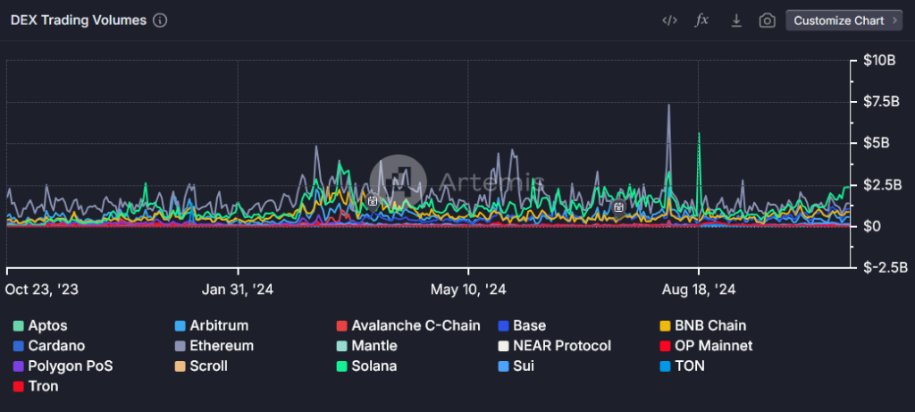Toggle the NEAR Protocol legend entry
Image resolution: width=915 pixels, height=412 pixels.
[x=554, y=346]
